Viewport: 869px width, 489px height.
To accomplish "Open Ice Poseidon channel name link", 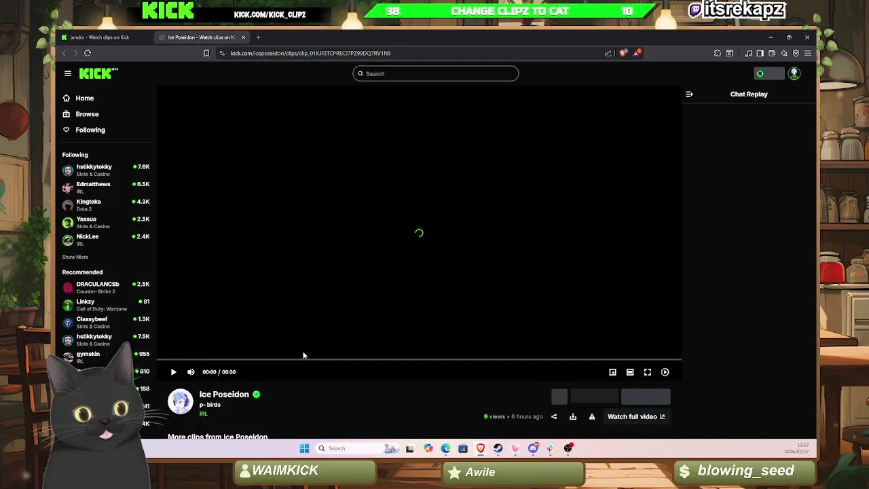I will (x=224, y=395).
